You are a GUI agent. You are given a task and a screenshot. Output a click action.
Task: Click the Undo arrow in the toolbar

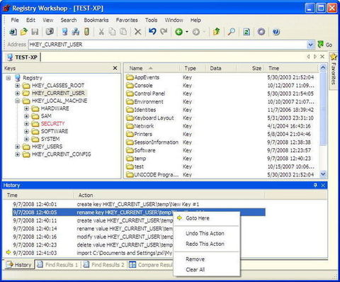[x=152, y=31]
